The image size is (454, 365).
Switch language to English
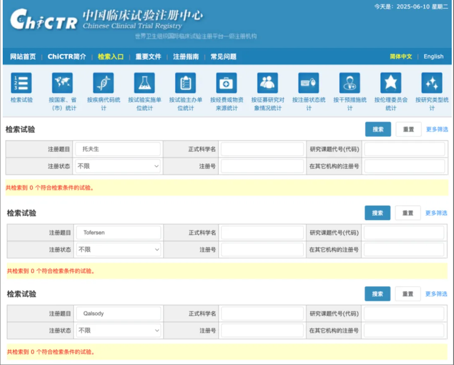click(434, 57)
